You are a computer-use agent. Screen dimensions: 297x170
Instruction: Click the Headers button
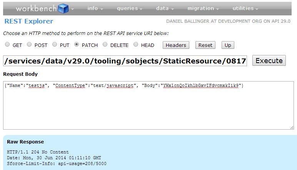176,45
